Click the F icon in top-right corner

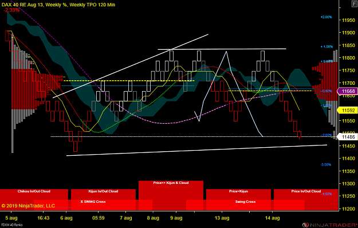click(355, 3)
